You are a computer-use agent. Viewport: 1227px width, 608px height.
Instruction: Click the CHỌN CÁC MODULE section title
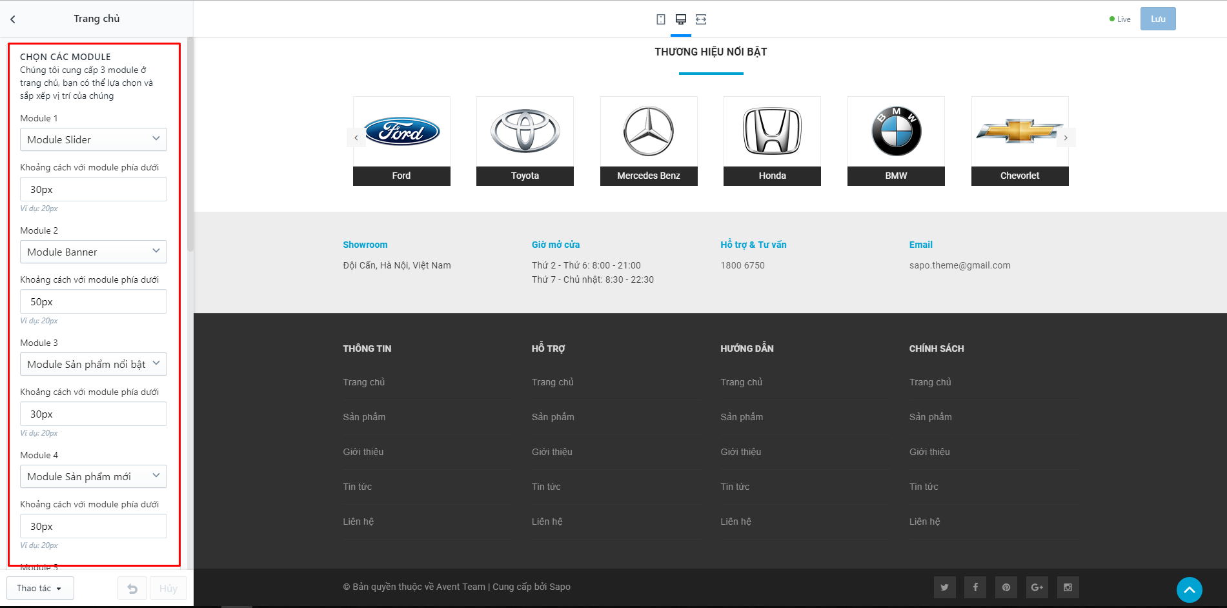click(65, 57)
